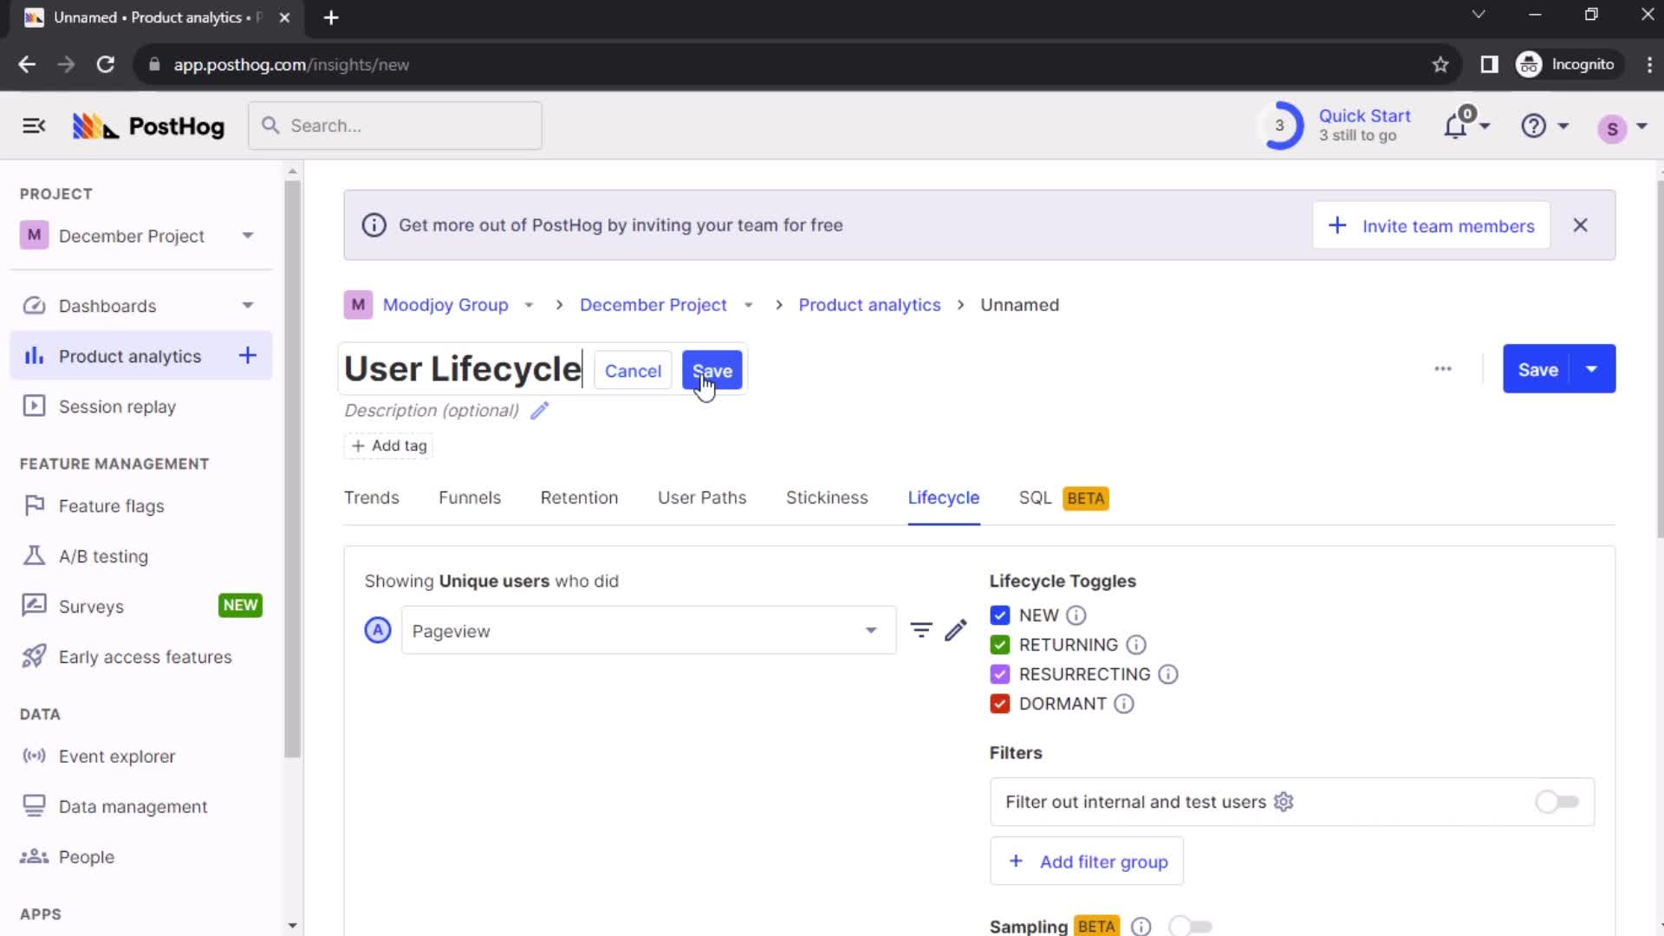1664x936 pixels.
Task: Open a new browser tab
Action: (331, 17)
